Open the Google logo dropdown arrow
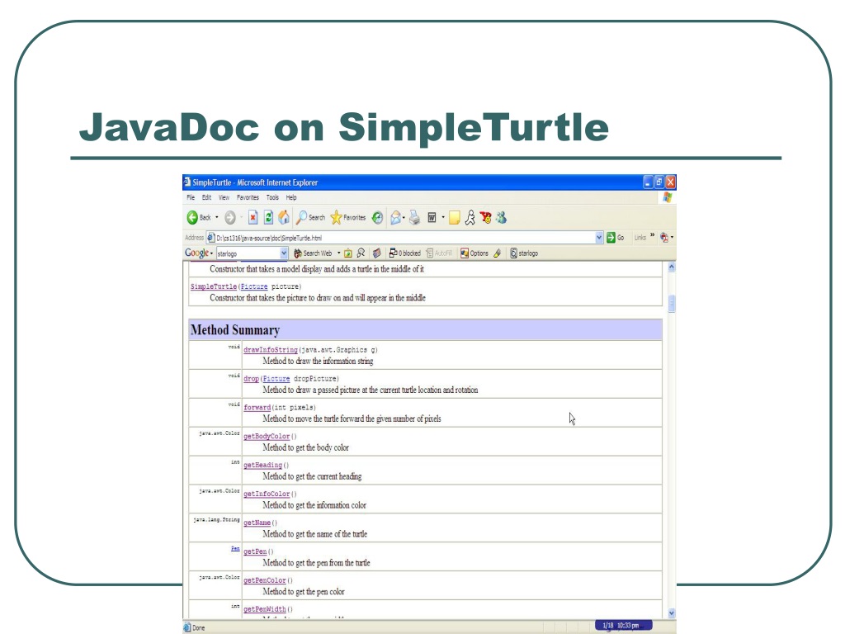845x634 pixels. (x=211, y=253)
